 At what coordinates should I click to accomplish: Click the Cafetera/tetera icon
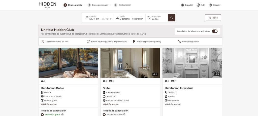click(104, 93)
